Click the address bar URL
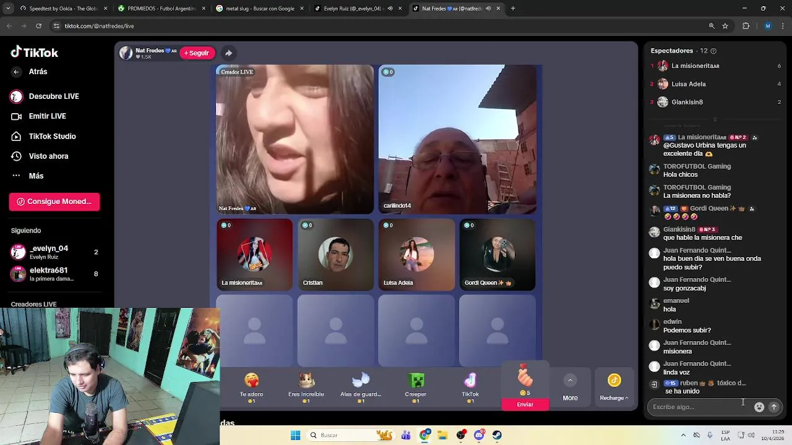The image size is (792, 445). point(99,26)
